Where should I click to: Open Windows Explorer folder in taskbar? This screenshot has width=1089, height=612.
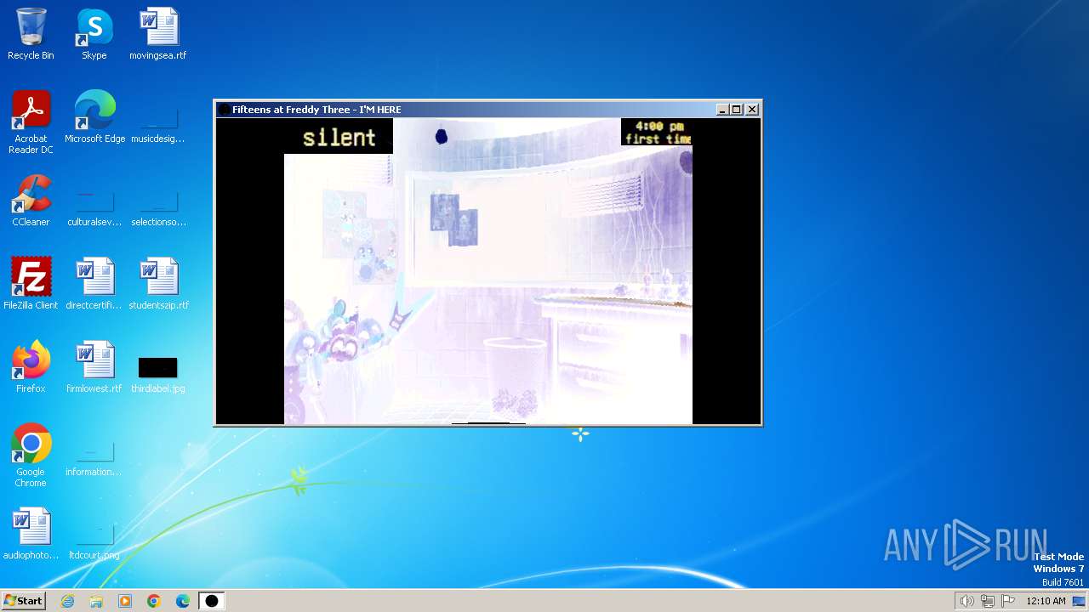[96, 601]
